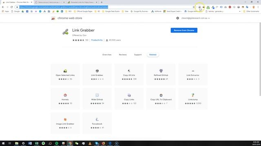Open the Google Data Studio bookmark
Viewport: 261px width, 146px height.
111,11
